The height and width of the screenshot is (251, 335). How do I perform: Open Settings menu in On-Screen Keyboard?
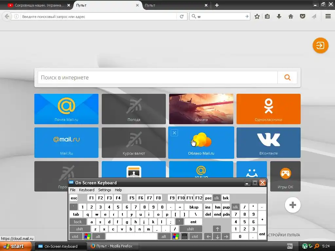[x=104, y=190]
